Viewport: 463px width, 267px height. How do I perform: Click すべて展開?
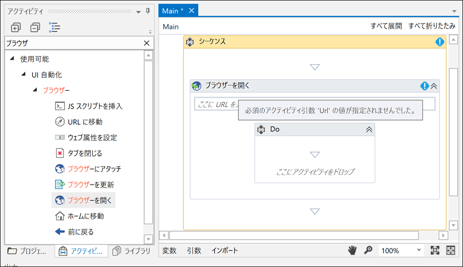point(386,26)
